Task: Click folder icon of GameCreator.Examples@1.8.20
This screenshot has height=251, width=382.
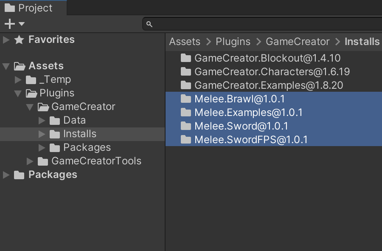Action: click(186, 85)
